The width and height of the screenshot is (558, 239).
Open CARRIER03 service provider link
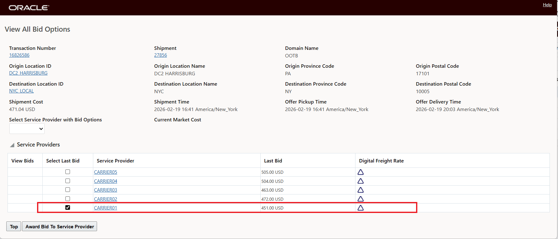106,190
